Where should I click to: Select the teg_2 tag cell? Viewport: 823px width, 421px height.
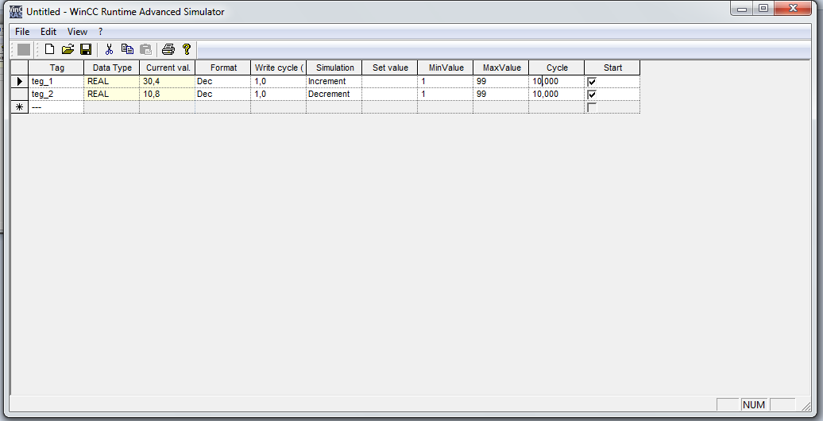click(56, 94)
